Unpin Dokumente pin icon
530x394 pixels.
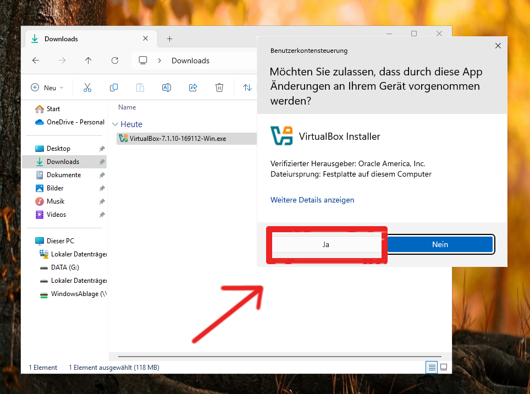(x=102, y=175)
